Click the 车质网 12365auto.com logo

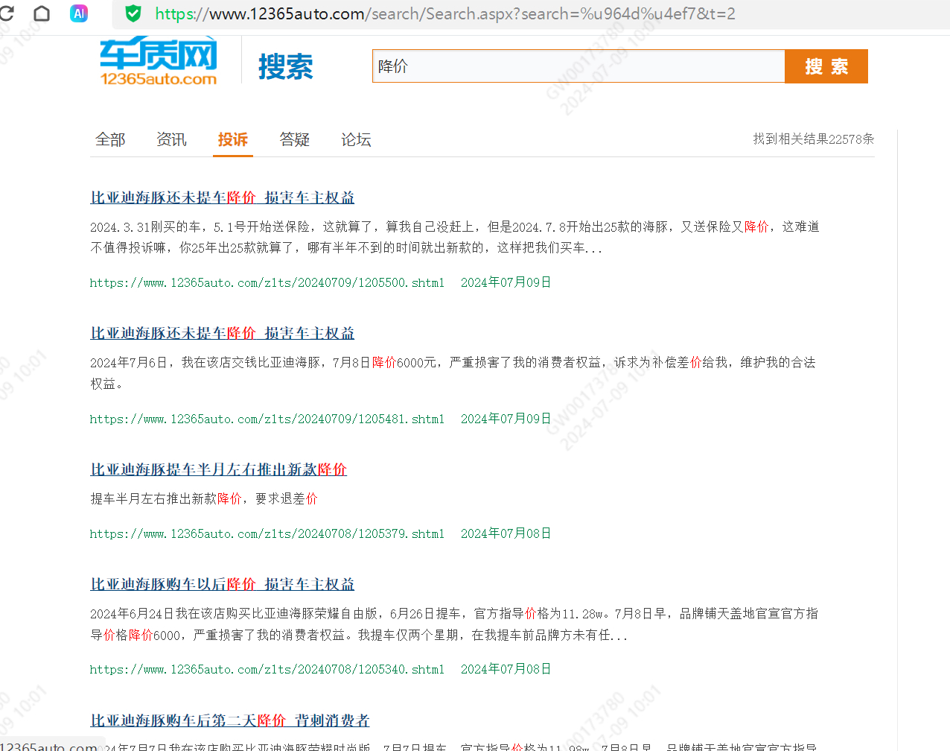pyautogui.click(x=159, y=61)
